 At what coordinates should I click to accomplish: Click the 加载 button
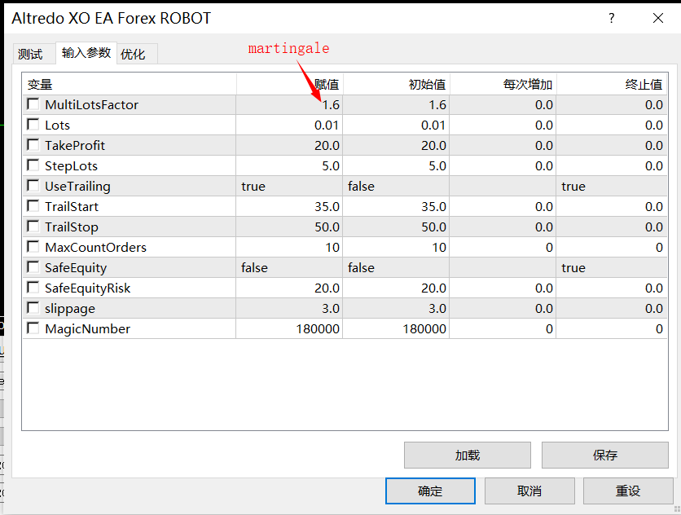pyautogui.click(x=467, y=456)
